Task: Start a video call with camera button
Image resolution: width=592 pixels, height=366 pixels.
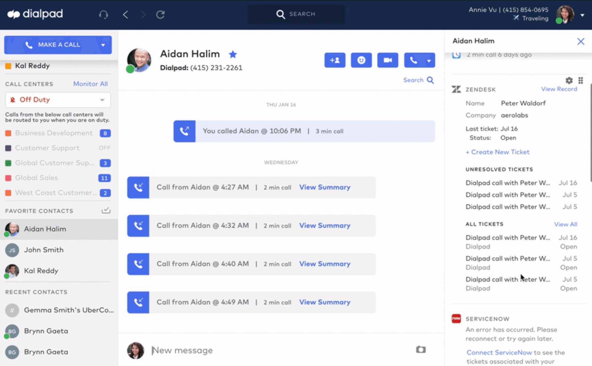Action: (x=388, y=60)
